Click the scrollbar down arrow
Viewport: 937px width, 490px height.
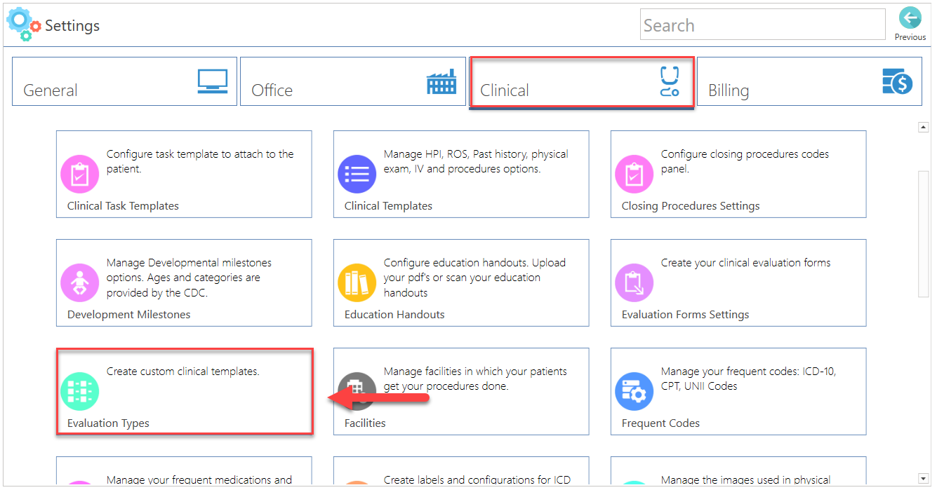[x=924, y=478]
